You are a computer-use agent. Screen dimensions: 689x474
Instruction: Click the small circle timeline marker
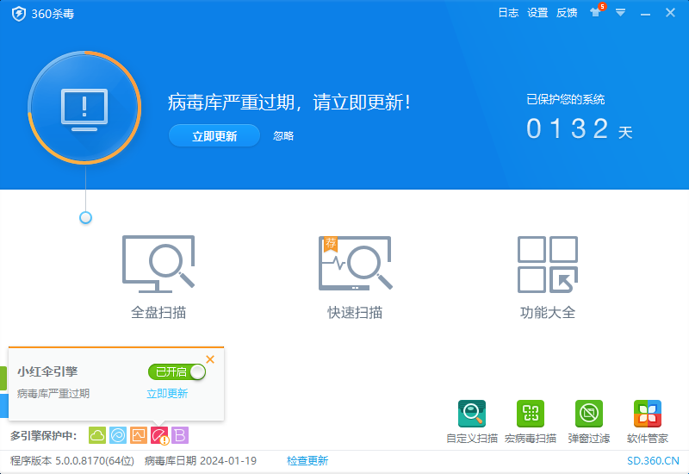pyautogui.click(x=85, y=218)
